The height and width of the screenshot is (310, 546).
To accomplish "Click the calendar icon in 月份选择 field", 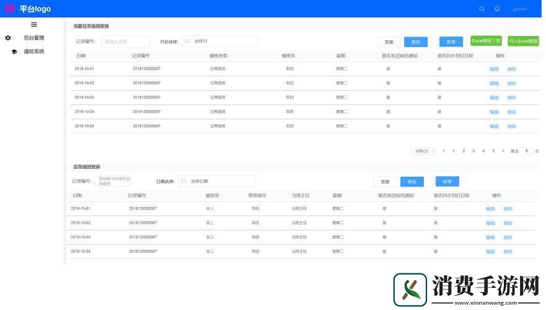I will click(188, 41).
